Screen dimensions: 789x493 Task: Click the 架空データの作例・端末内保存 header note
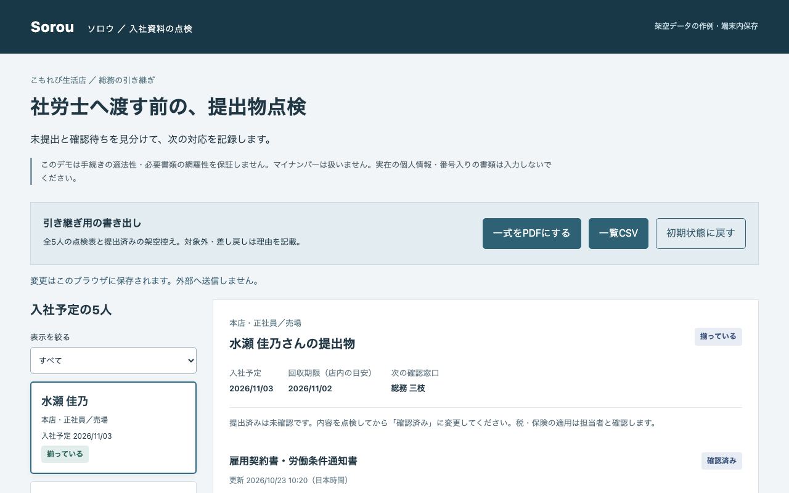tap(706, 26)
